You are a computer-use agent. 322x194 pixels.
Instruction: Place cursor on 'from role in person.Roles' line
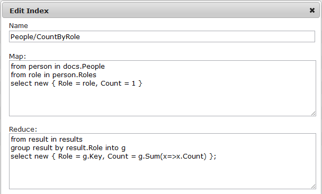[53, 75]
